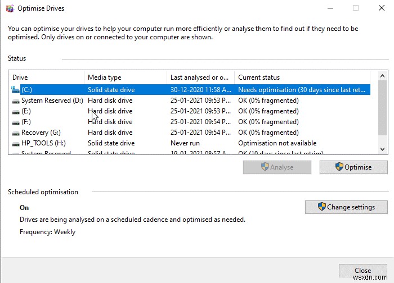Select the Recovery (G:) drive name

41,133
